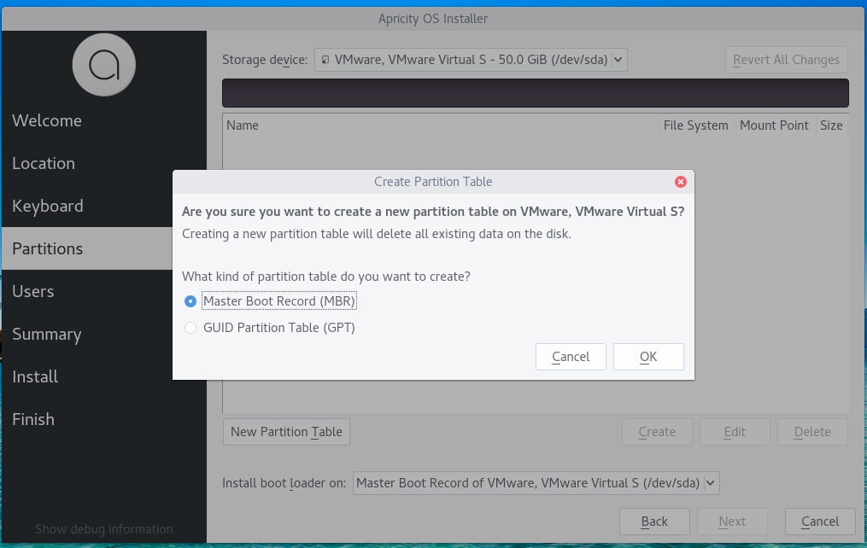Click the Revert All Changes button
This screenshot has height=548, width=867.
[x=786, y=60]
